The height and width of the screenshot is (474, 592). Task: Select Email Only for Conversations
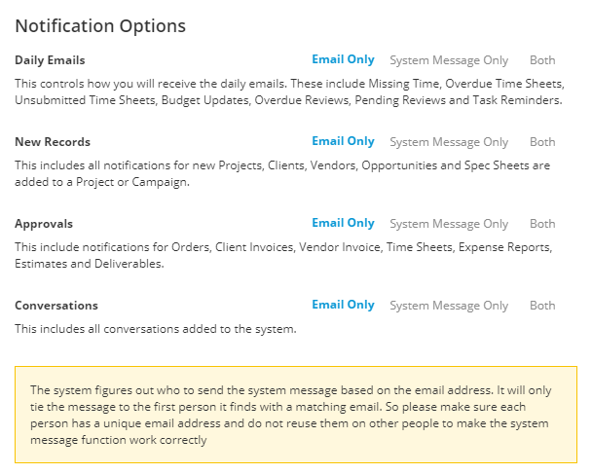click(x=343, y=305)
